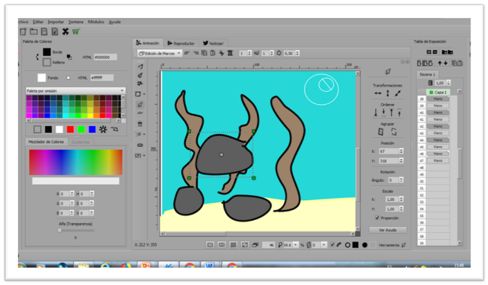Image resolution: width=488 pixels, height=285 pixels.
Task: Click the Twitter bird icon on Noticias tab
Action: (205, 43)
